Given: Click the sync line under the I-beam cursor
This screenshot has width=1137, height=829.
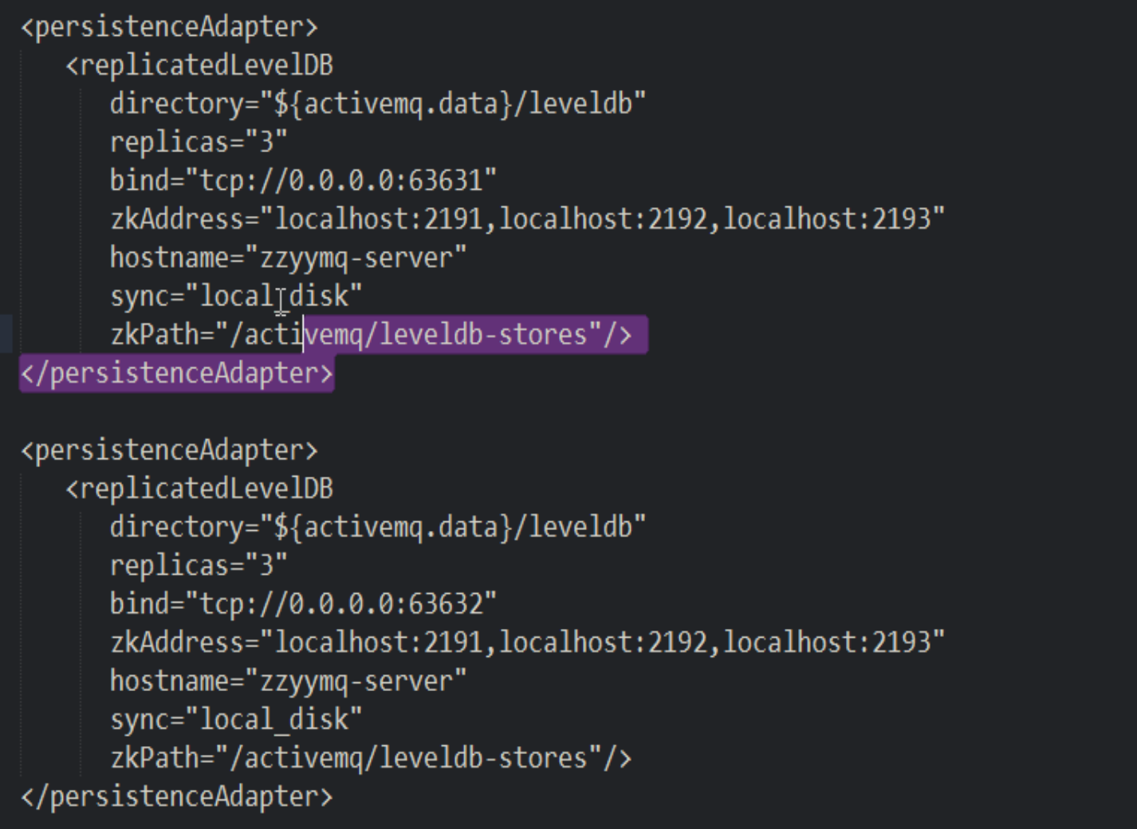Looking at the screenshot, I should [x=236, y=296].
